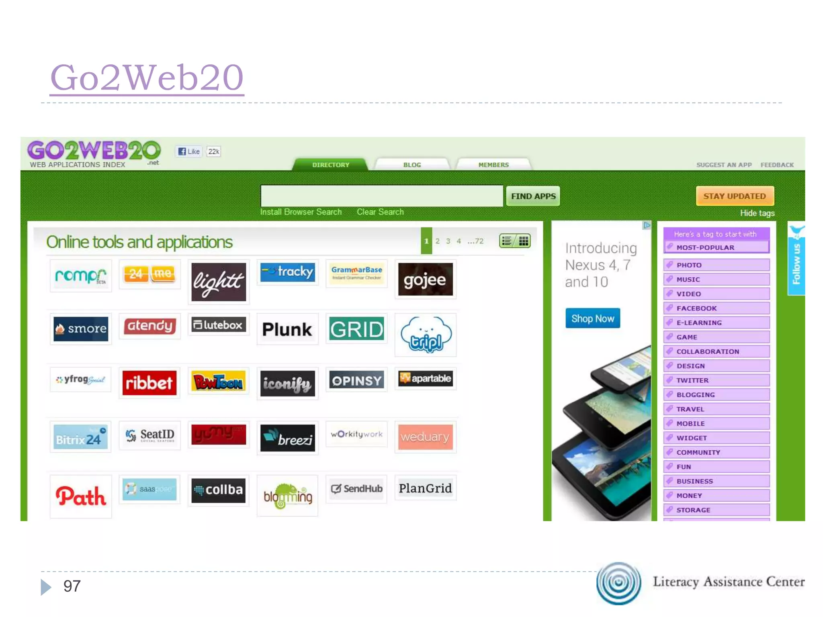Click the Find Apps button
Viewport: 823px width, 617px height.
coord(533,196)
